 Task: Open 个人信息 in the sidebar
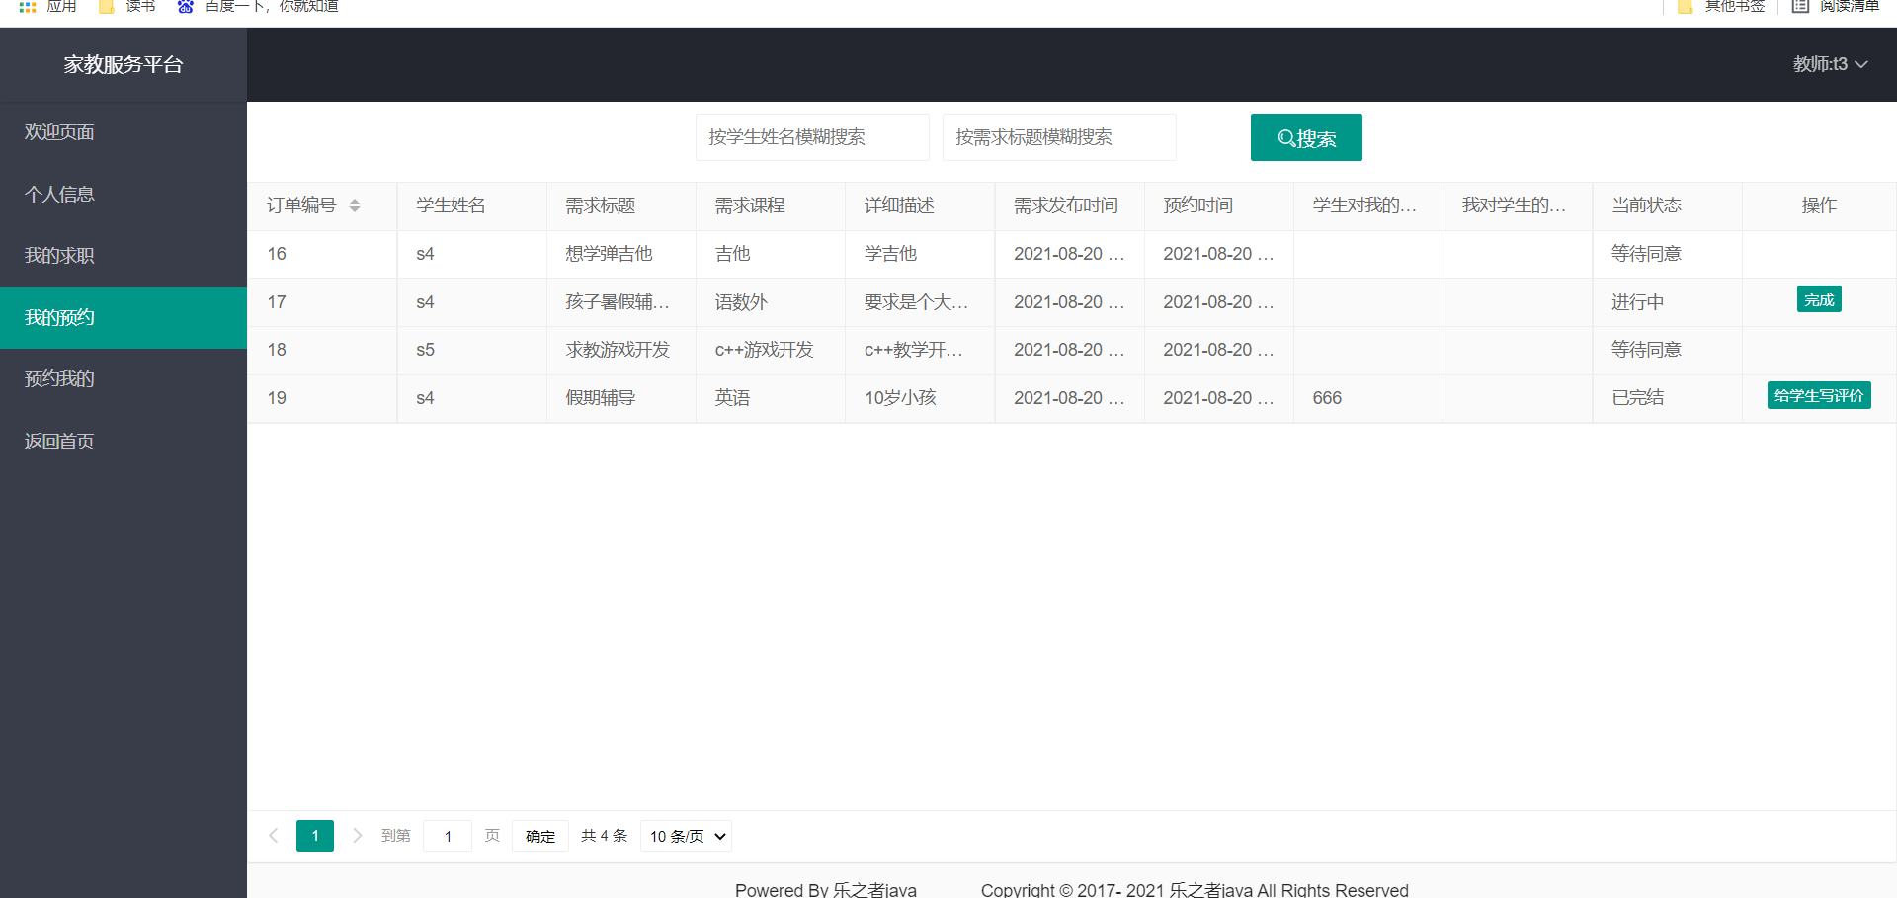click(x=124, y=195)
